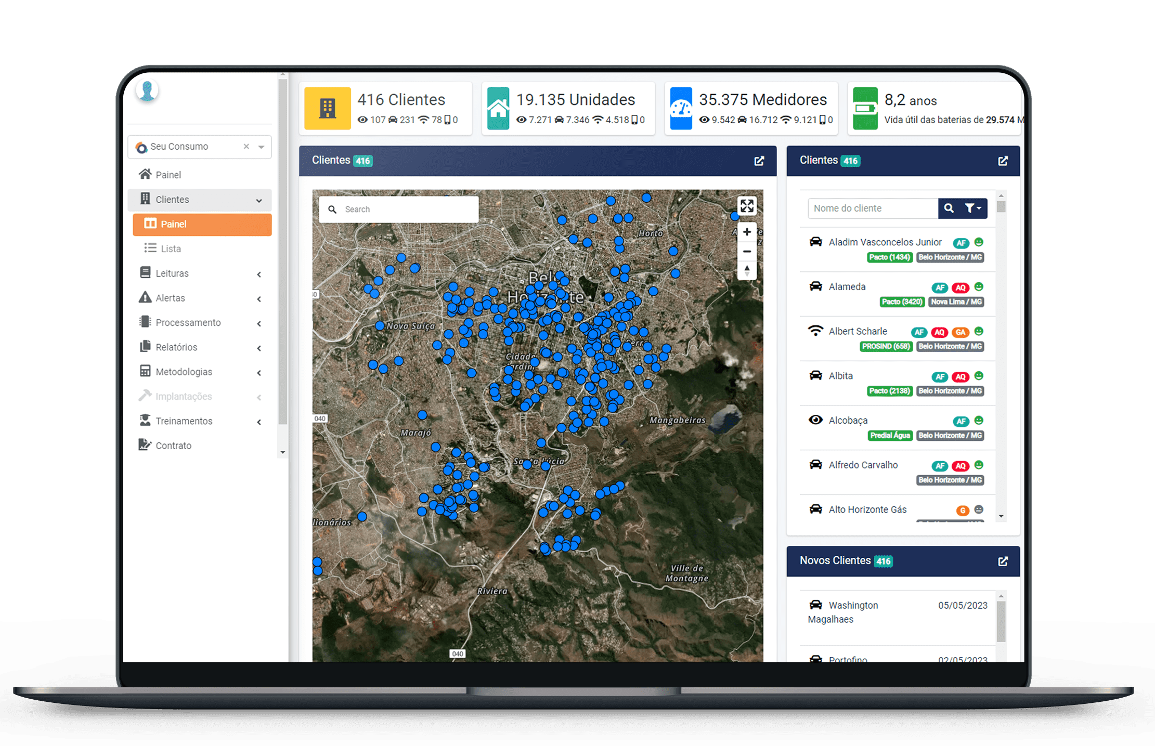Click the Contrato signature icon
1155x746 pixels.
[x=145, y=444]
